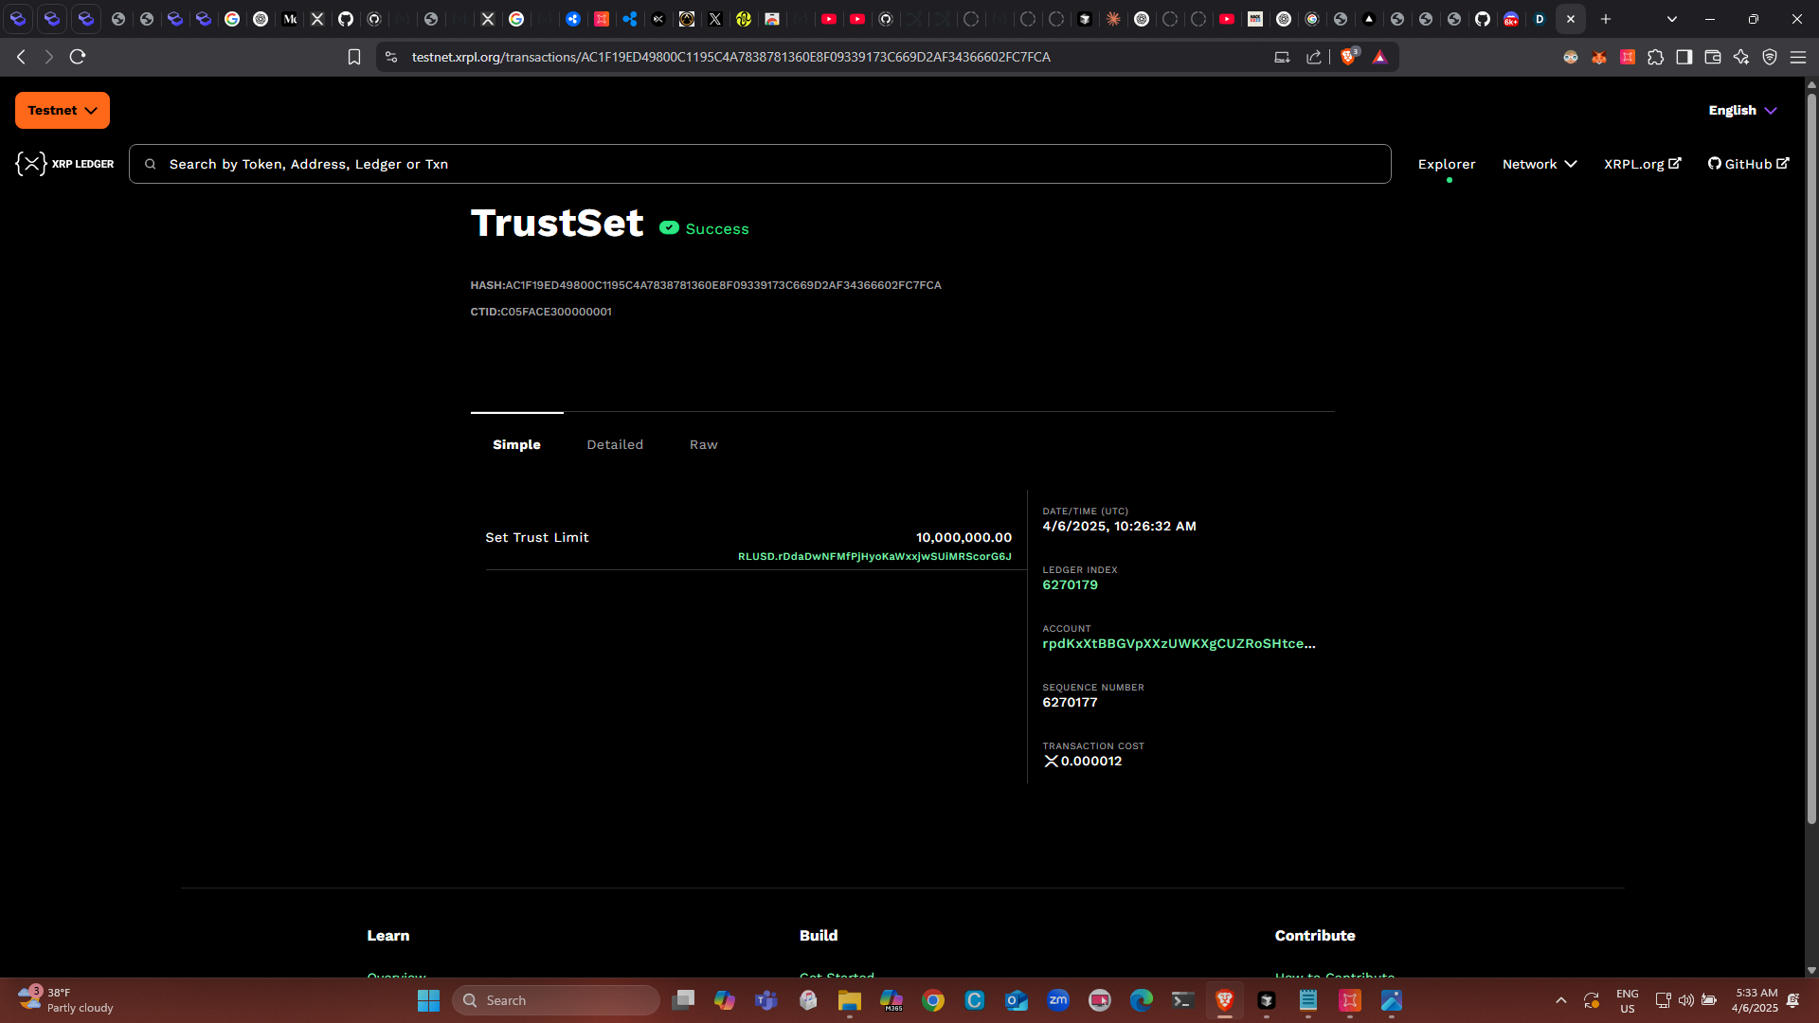1819x1023 pixels.
Task: Open the MetaMask fox extension
Action: (x=1599, y=57)
